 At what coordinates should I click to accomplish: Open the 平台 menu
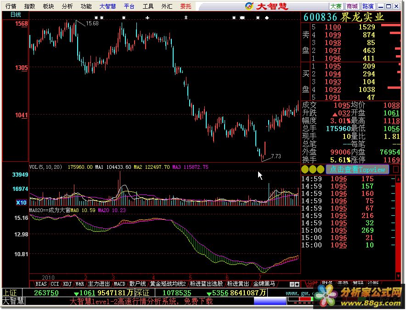tap(129, 6)
